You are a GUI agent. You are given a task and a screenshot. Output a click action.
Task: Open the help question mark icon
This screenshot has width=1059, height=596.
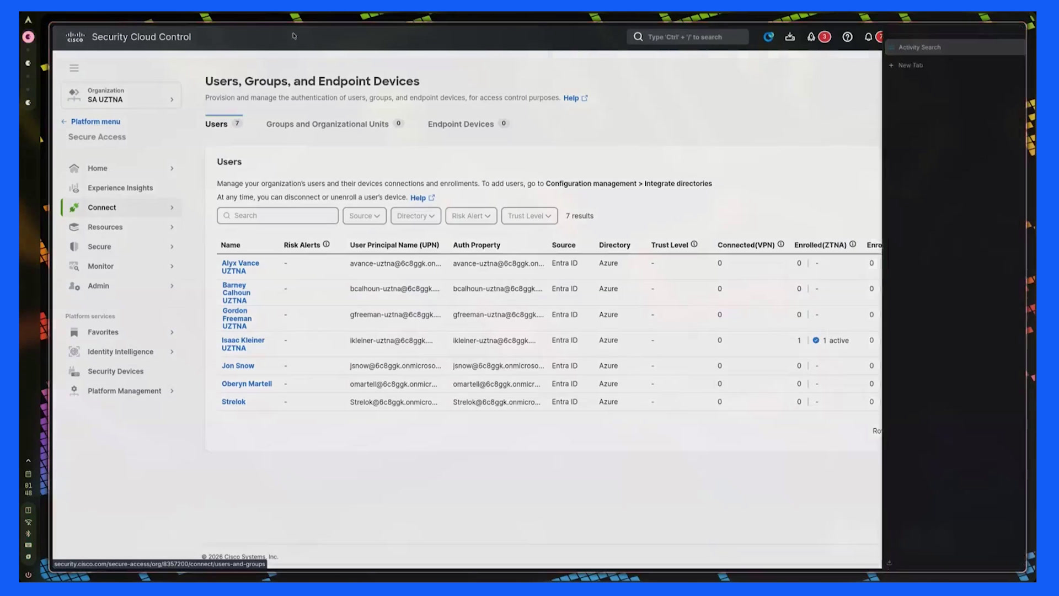tap(847, 37)
